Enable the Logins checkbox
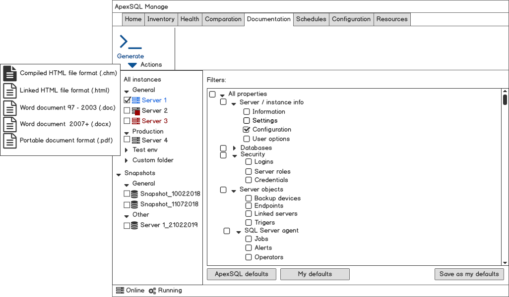The width and height of the screenshot is (509, 297). click(249, 161)
